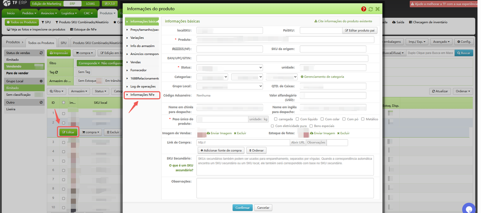Click Adicionar fonte de compra button
Viewport: 481px width, 213px height.
221,150
